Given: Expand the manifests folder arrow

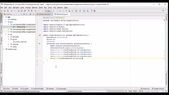Looking at the screenshot, I should [x=6, y=20].
